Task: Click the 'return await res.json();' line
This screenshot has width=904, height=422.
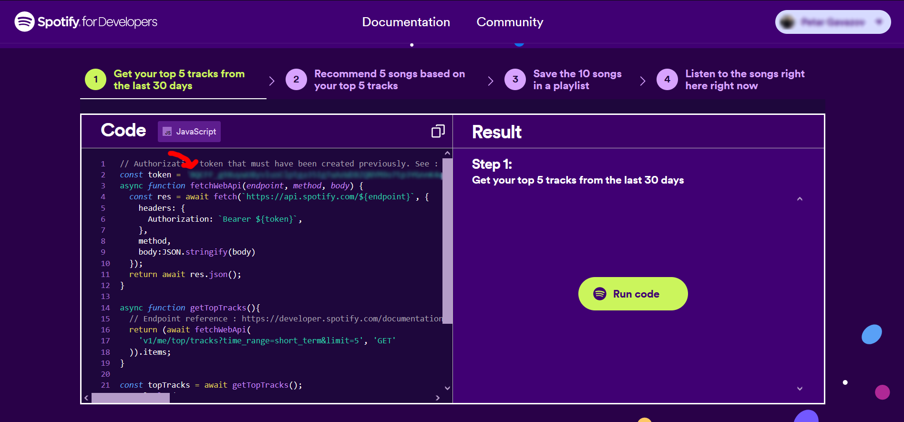Action: [185, 274]
